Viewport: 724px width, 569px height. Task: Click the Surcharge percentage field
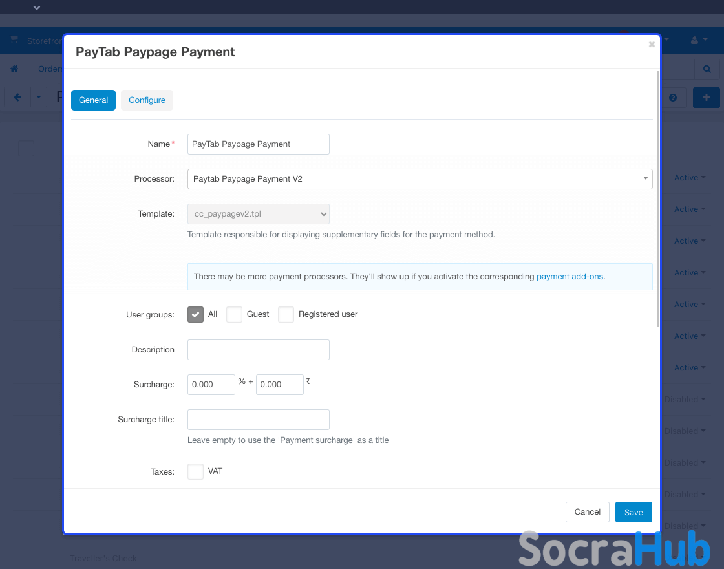(x=211, y=385)
